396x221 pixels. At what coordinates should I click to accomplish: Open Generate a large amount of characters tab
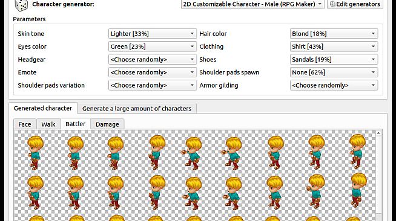pyautogui.click(x=137, y=109)
